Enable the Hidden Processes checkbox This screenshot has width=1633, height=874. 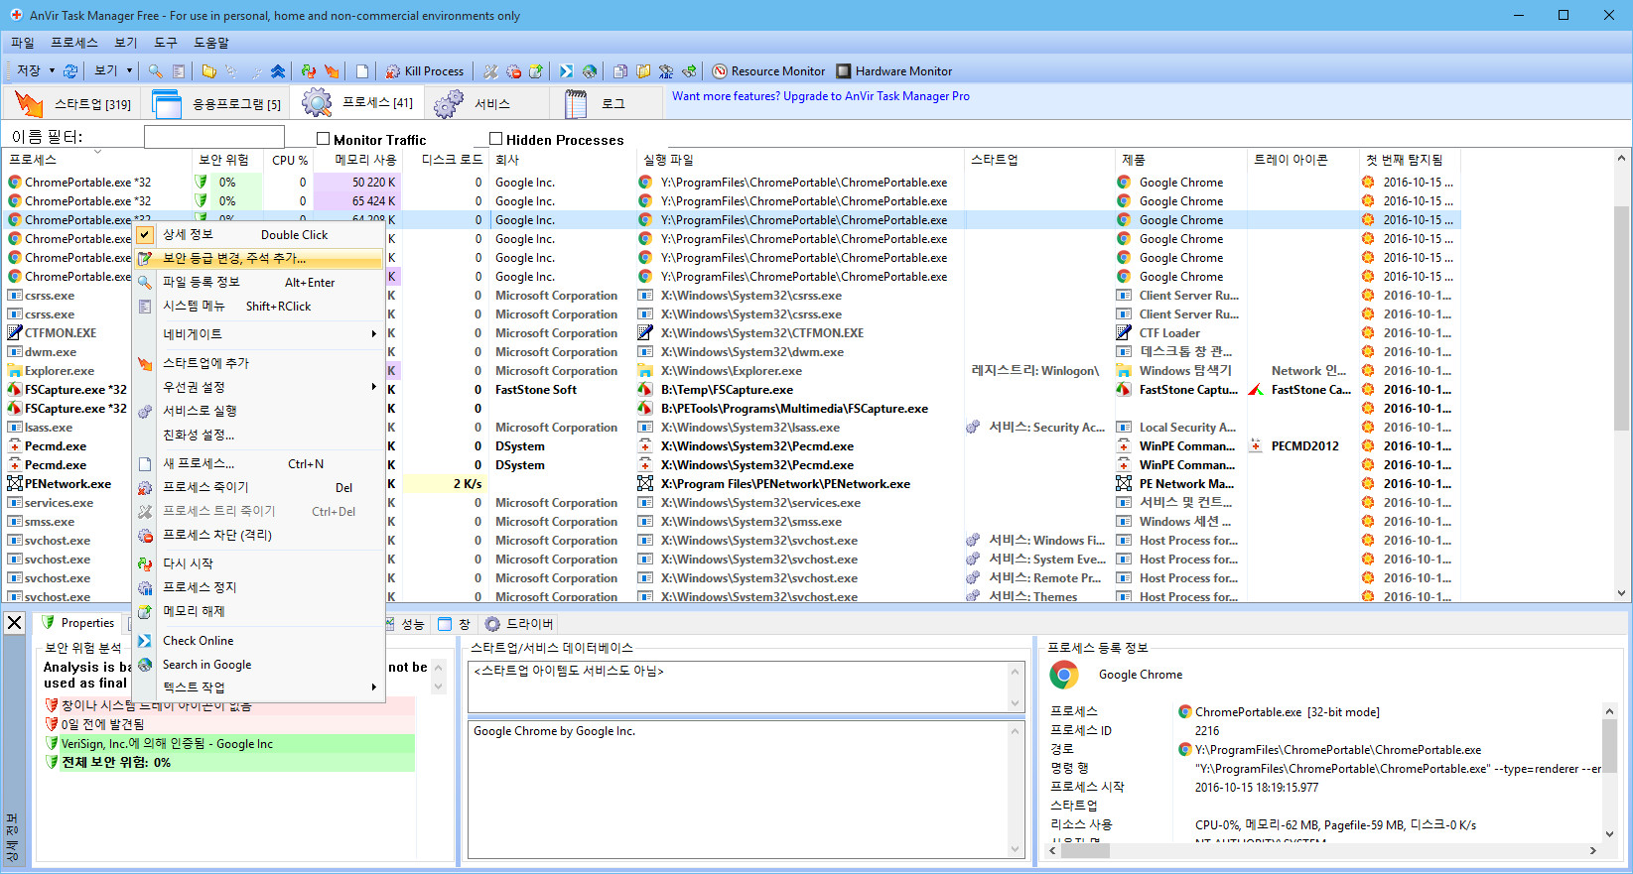[x=496, y=139]
